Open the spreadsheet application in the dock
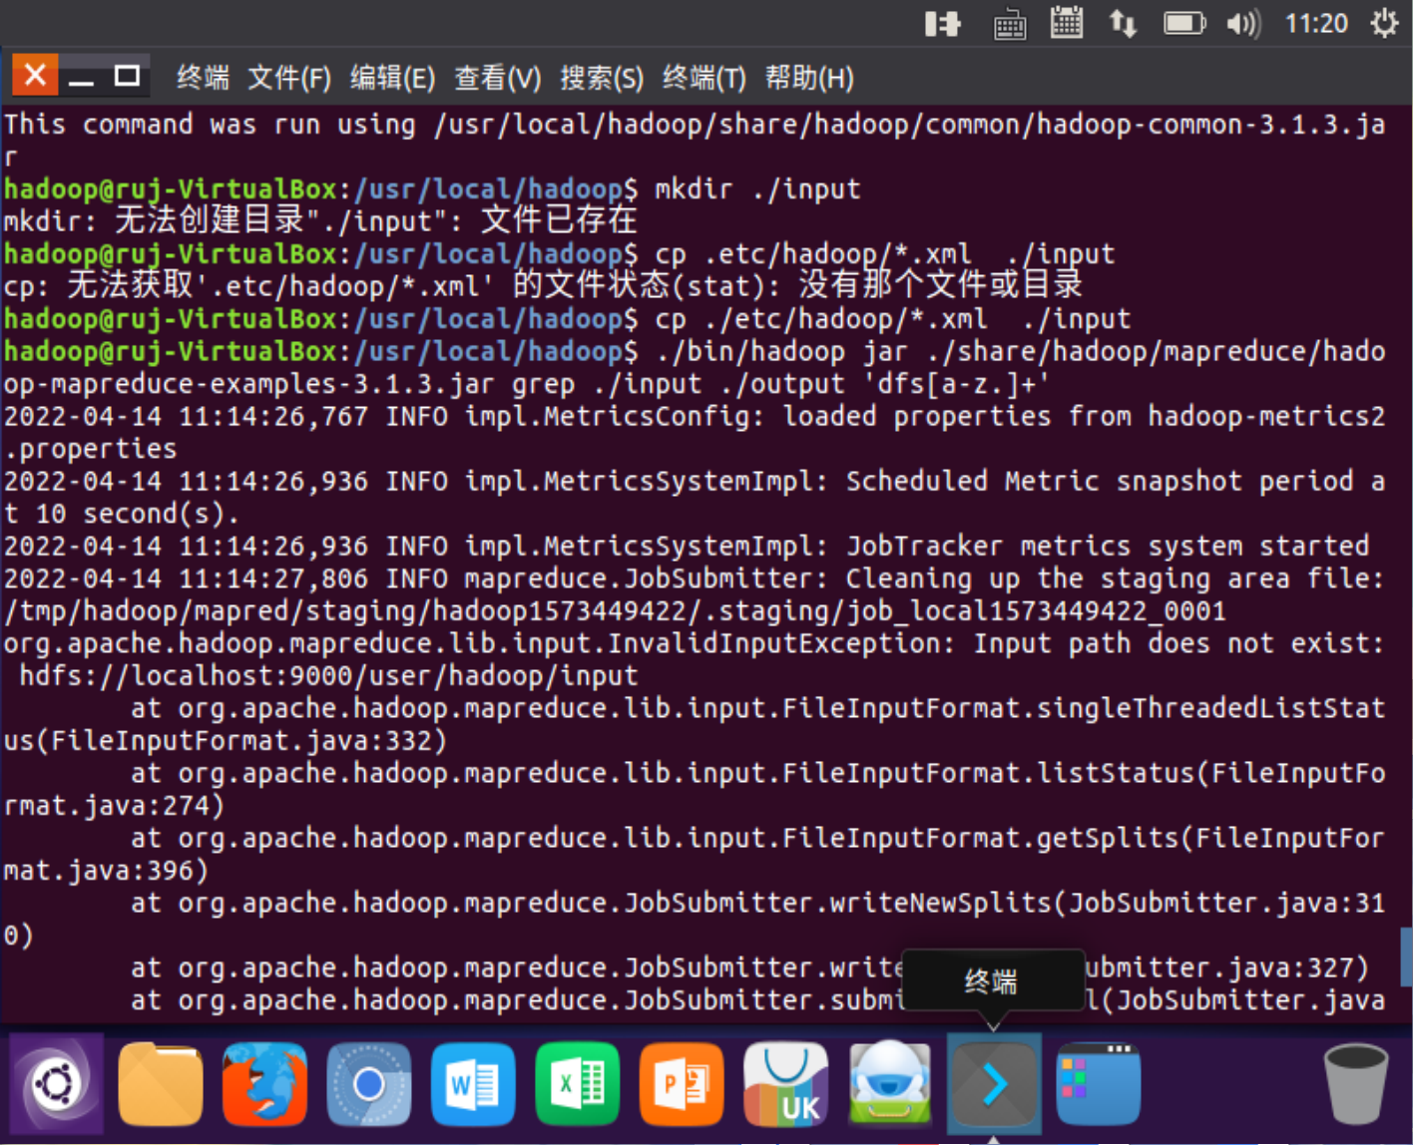The image size is (1413, 1145). point(577,1082)
